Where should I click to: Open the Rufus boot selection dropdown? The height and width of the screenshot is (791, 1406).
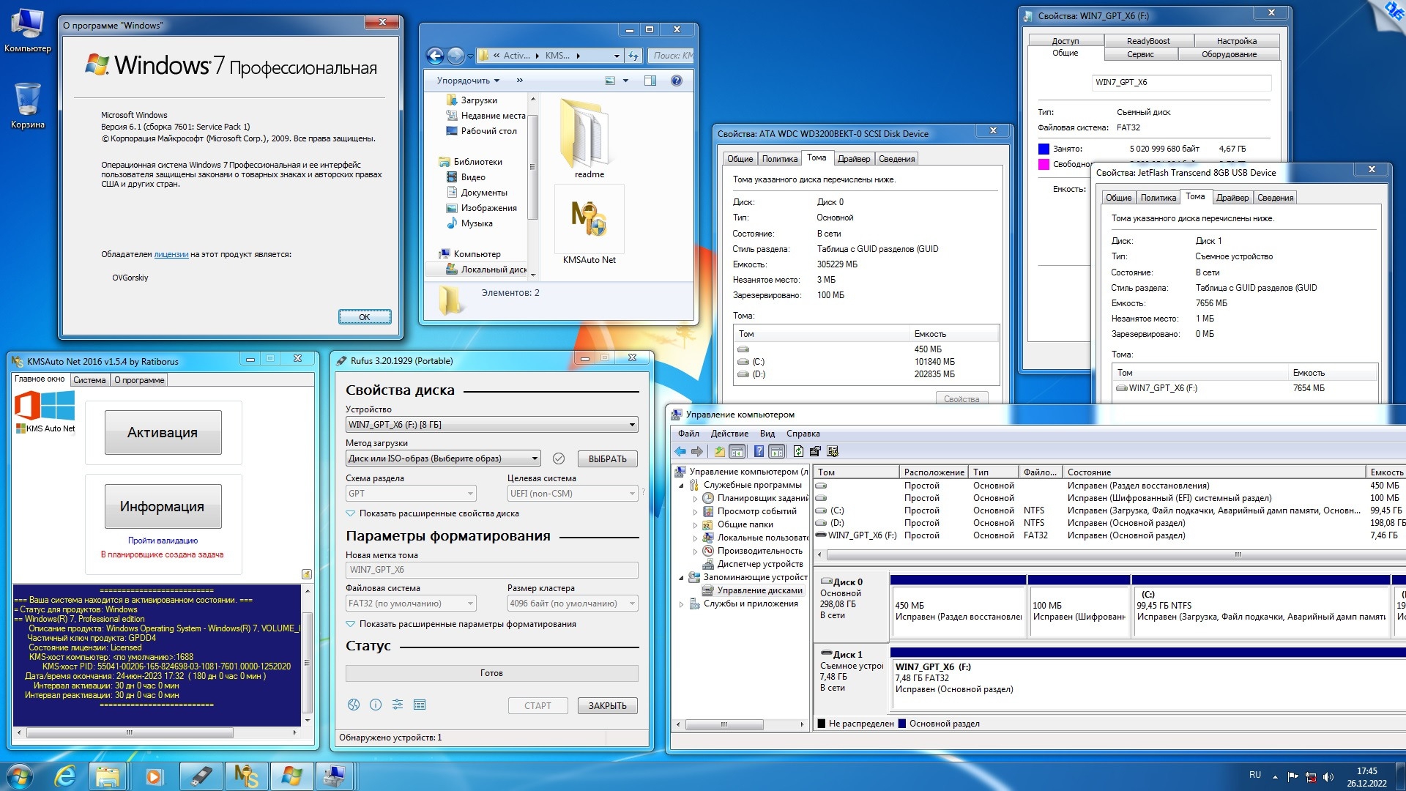(x=443, y=458)
